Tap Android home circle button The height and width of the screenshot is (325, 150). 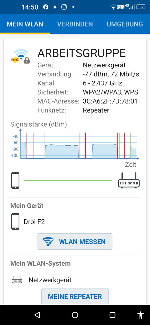coord(75,315)
